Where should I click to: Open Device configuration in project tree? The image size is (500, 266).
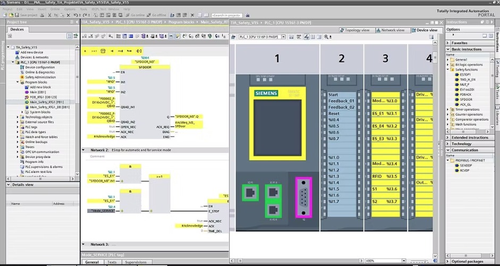[x=40, y=67]
